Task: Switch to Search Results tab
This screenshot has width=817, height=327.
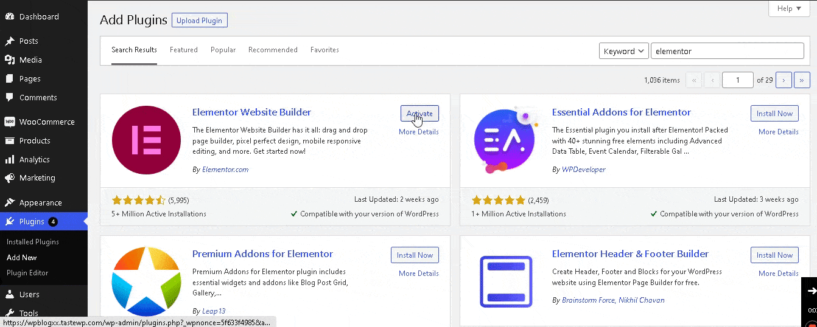Action: [134, 50]
